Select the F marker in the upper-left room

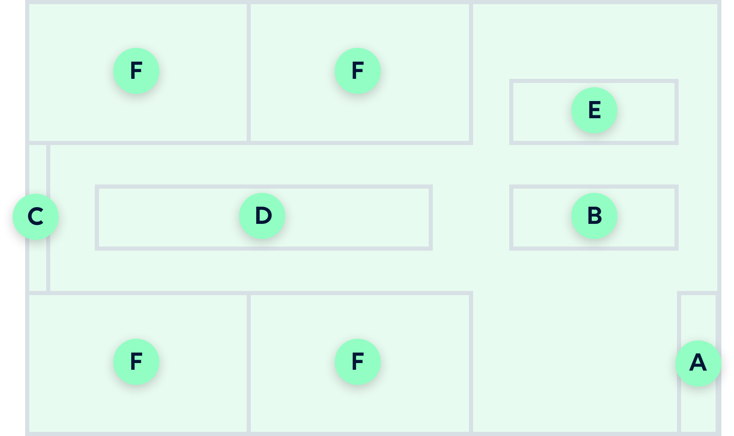point(136,71)
